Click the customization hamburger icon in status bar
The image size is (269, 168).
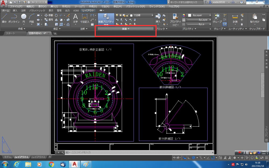(266, 158)
